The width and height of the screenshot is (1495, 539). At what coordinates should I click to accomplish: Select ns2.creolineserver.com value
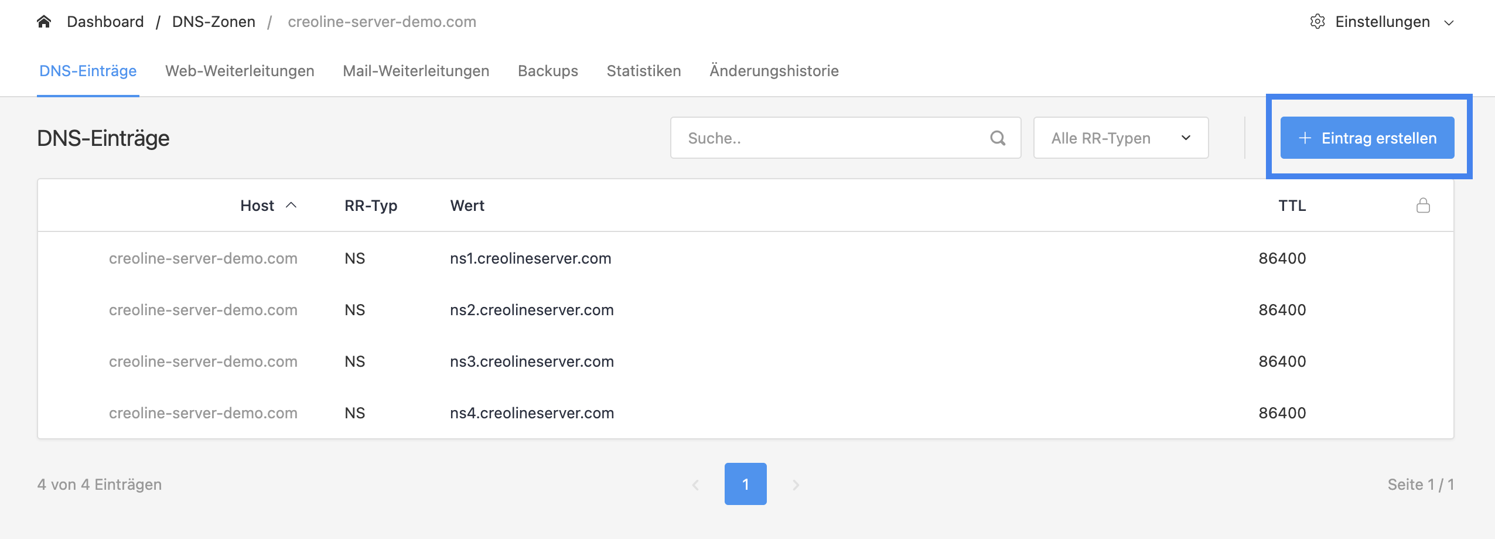pyautogui.click(x=531, y=310)
